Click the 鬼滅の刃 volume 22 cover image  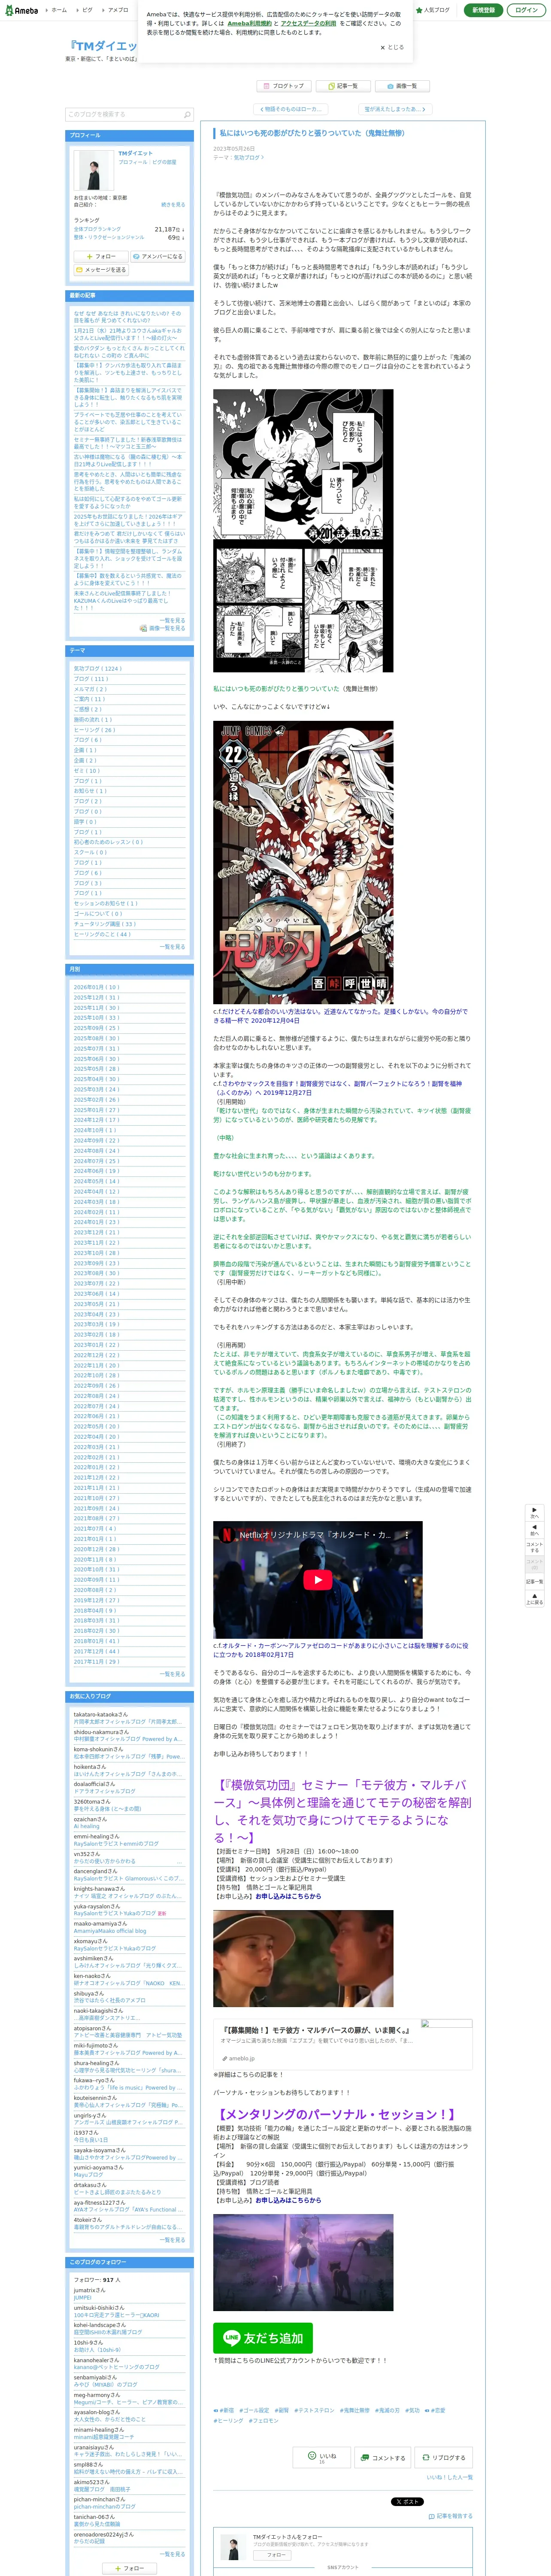(303, 862)
